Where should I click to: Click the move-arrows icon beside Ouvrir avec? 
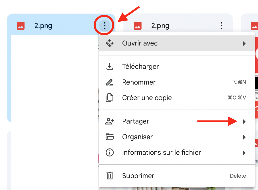110,43
